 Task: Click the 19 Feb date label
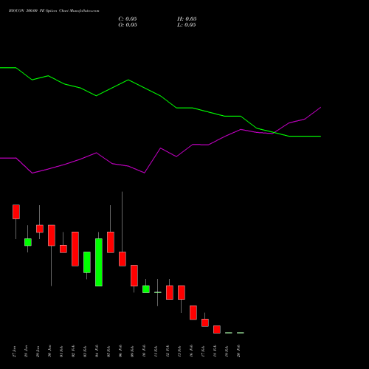tap(227, 351)
